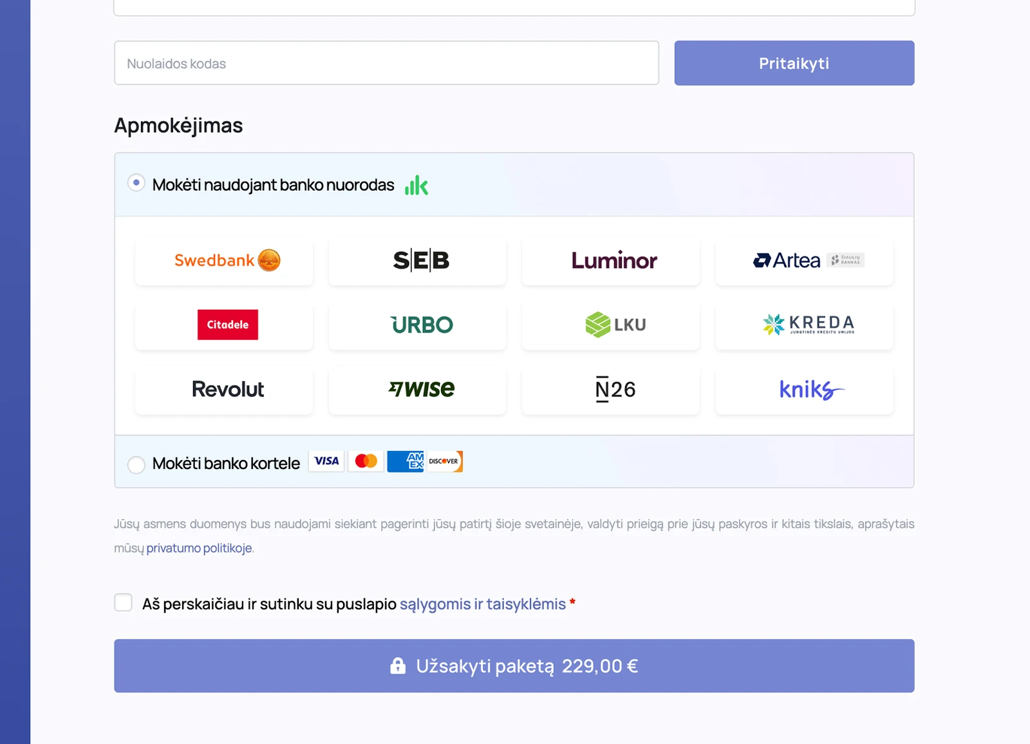Pick LKU credit union tile
Viewport: 1030px width, 744px height.
point(611,325)
